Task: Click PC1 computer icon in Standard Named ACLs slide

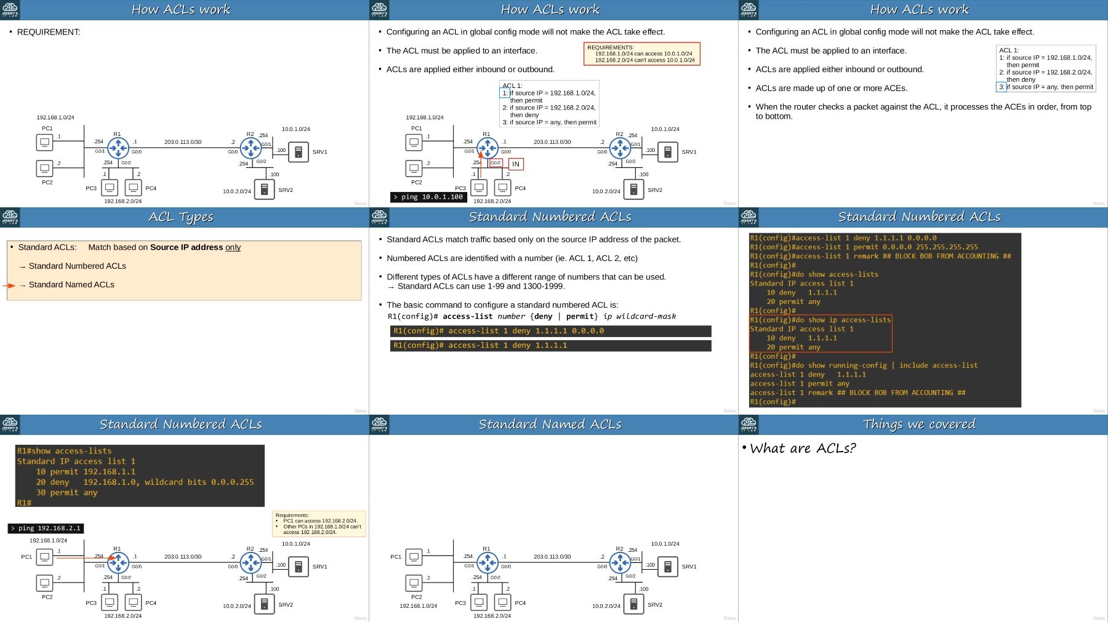Action: (414, 557)
